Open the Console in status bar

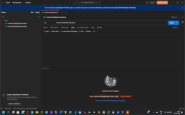[8, 109]
